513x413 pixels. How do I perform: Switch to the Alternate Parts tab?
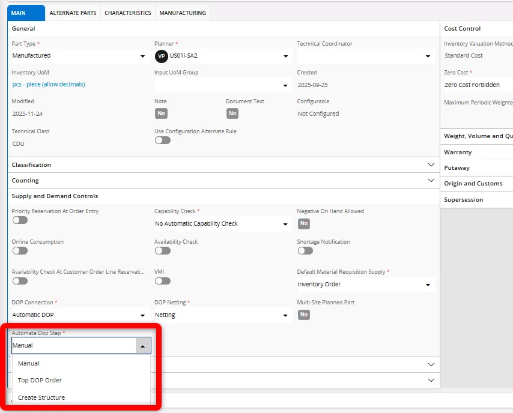(x=73, y=13)
